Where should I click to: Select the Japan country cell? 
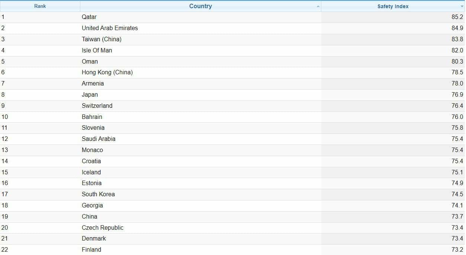click(200, 95)
